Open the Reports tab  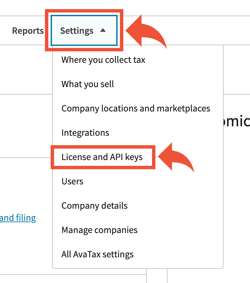[x=28, y=31]
